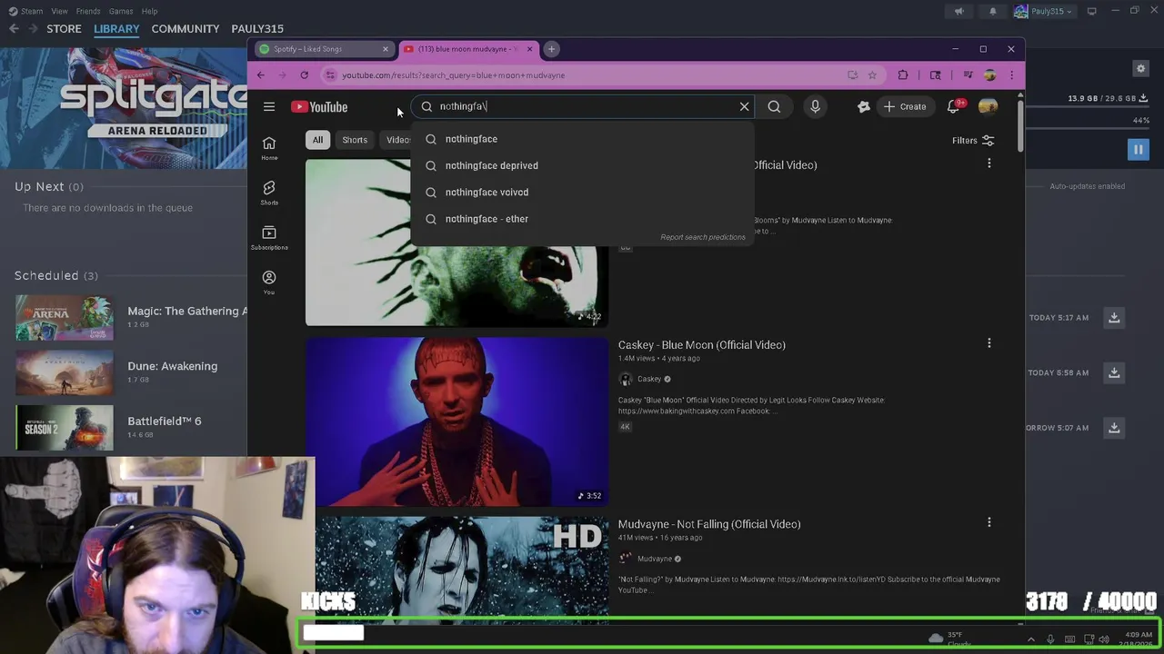Image resolution: width=1164 pixels, height=654 pixels.
Task: Open Caskey Blue Moon video thumbnail
Action: 457,421
